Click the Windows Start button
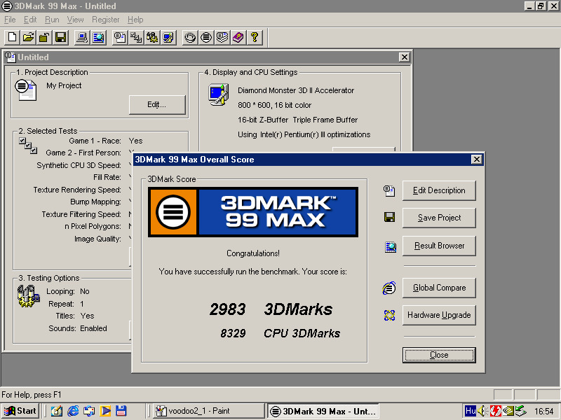Viewport: 561px width, 420px height. pyautogui.click(x=20, y=411)
